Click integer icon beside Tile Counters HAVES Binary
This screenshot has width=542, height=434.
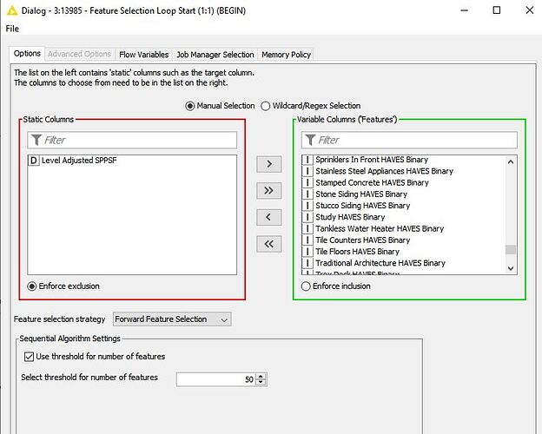point(307,240)
